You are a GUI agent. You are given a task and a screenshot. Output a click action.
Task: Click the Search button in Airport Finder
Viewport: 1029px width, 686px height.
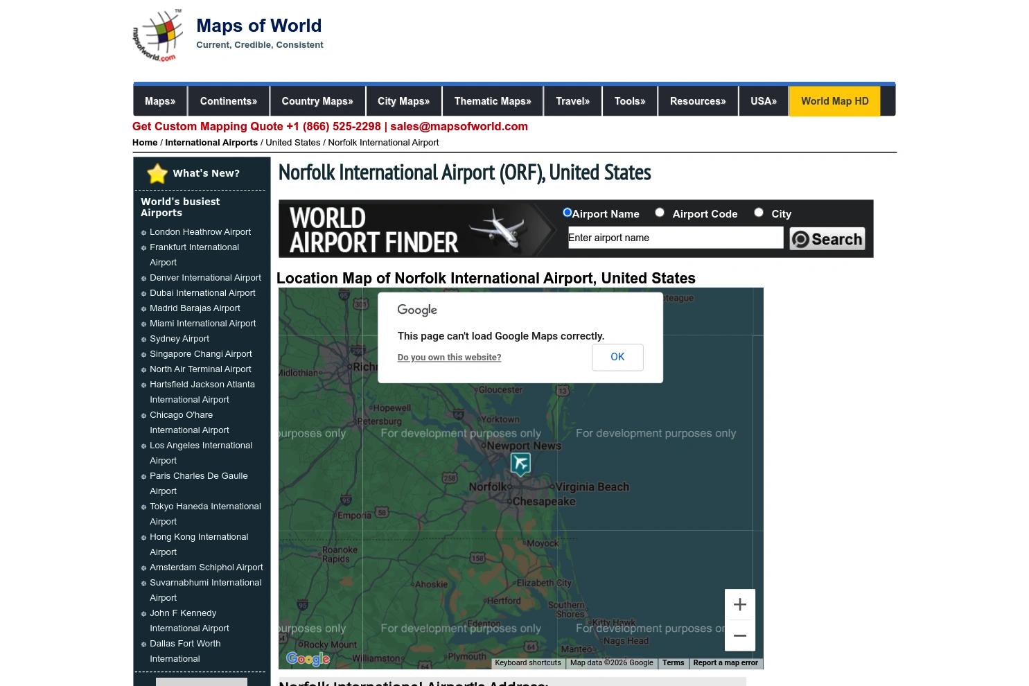(827, 238)
